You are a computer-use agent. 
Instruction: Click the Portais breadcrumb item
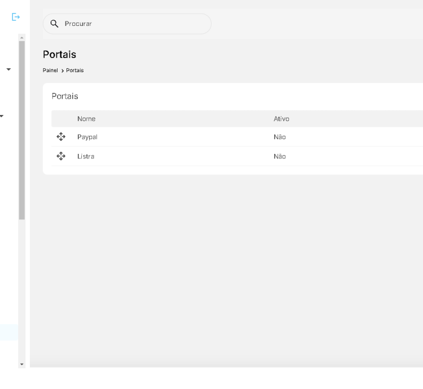point(75,70)
